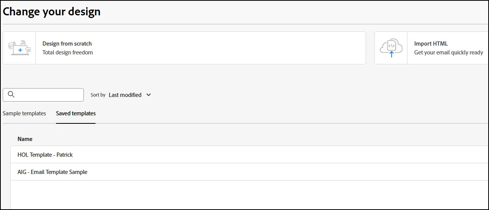Click the Import HTML cloud icon
489x210 pixels.
[x=391, y=48]
